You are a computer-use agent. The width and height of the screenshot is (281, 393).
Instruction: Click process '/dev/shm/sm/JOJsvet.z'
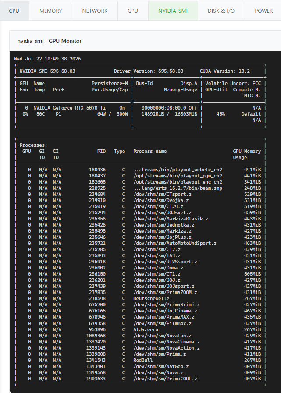162,212
